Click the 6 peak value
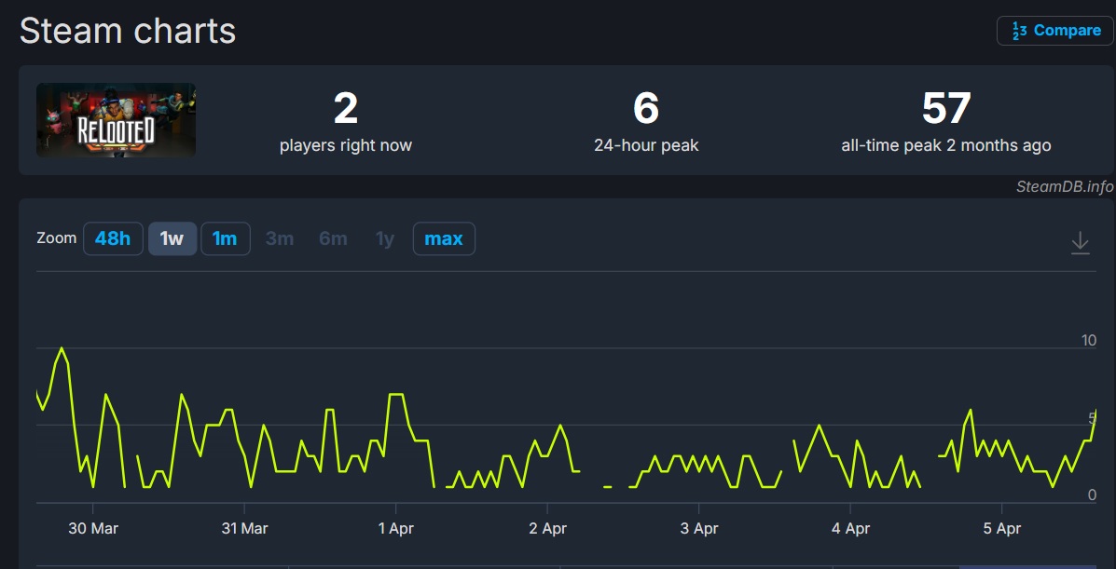This screenshot has width=1116, height=569. [x=646, y=108]
